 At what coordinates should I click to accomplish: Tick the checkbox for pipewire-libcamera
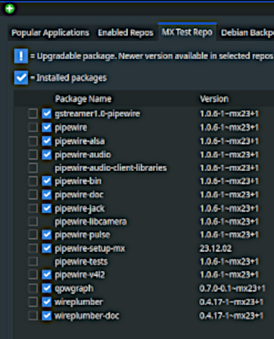pyautogui.click(x=33, y=222)
